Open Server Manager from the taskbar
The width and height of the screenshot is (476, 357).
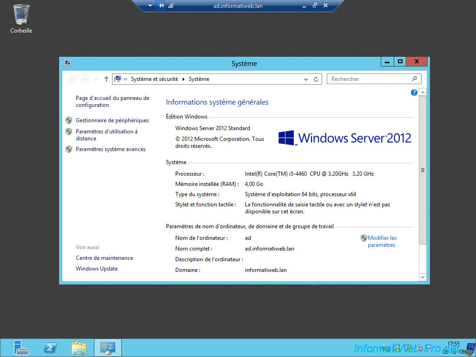pyautogui.click(x=21, y=348)
